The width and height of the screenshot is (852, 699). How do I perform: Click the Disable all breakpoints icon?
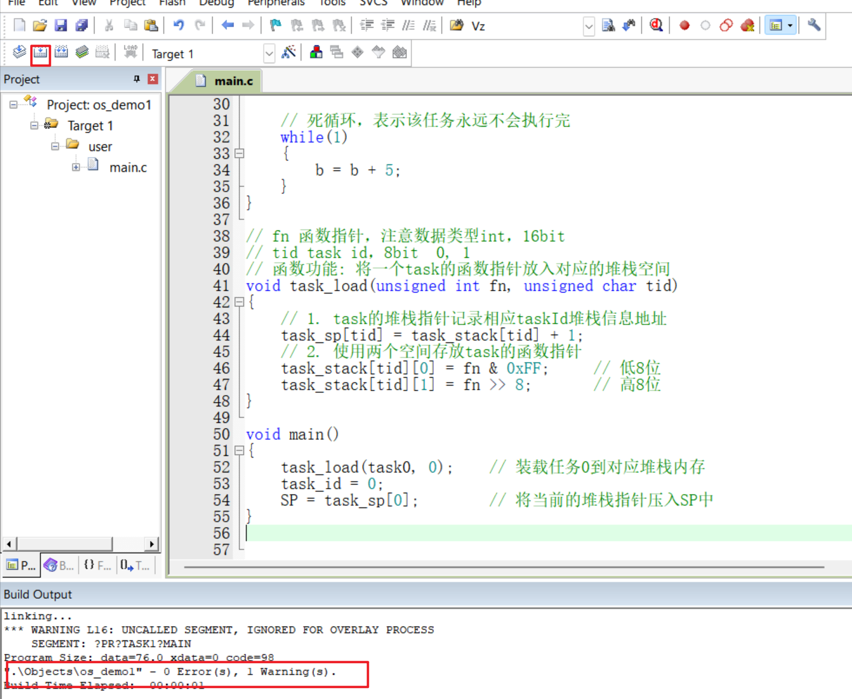pyautogui.click(x=726, y=25)
